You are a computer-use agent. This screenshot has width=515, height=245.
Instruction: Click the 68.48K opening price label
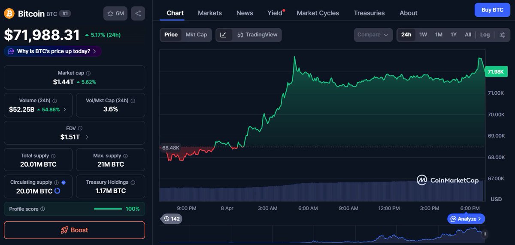(x=171, y=147)
